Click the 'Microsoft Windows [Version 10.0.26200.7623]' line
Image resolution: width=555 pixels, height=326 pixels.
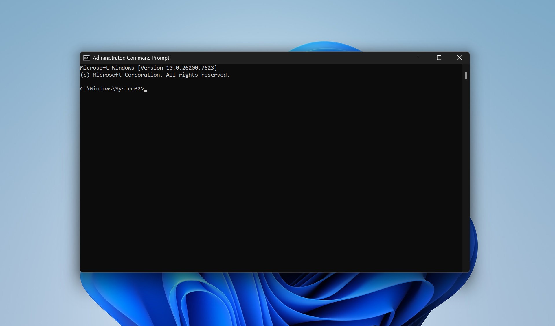pyautogui.click(x=148, y=68)
